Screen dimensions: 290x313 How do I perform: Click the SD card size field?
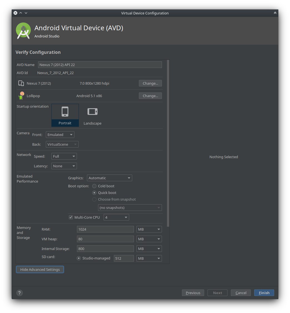[124, 258]
